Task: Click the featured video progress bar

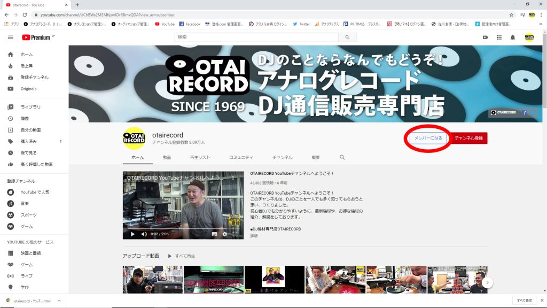Action: pyautogui.click(x=183, y=228)
